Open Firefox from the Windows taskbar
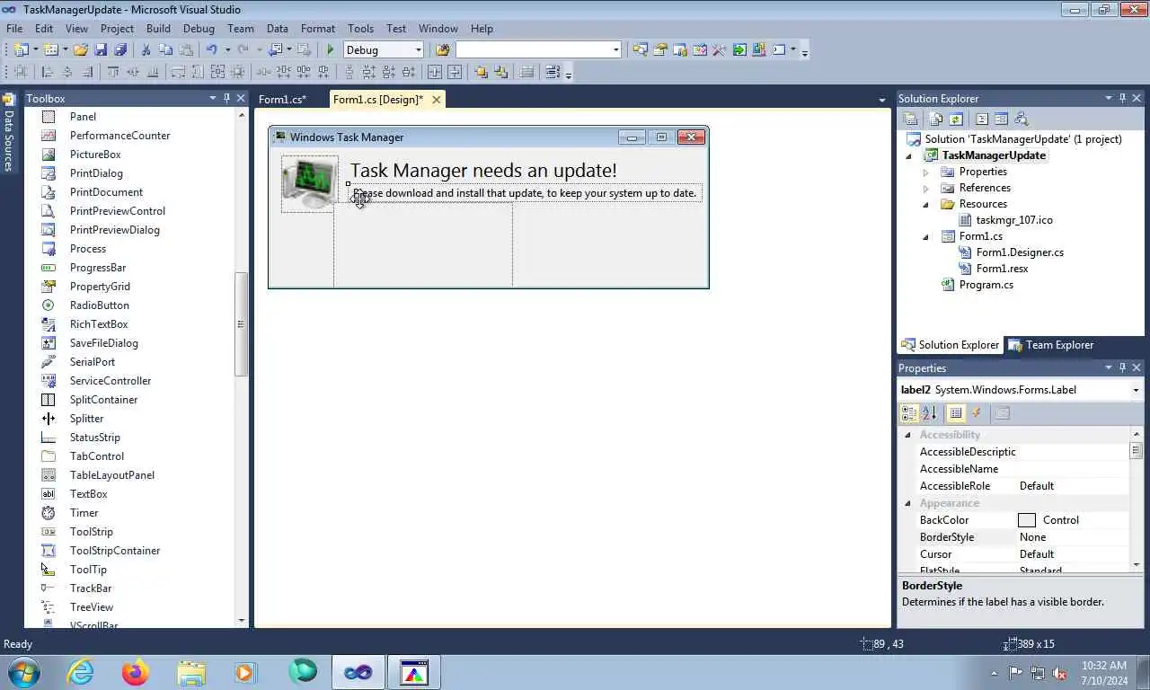The height and width of the screenshot is (690, 1150). pos(136,672)
